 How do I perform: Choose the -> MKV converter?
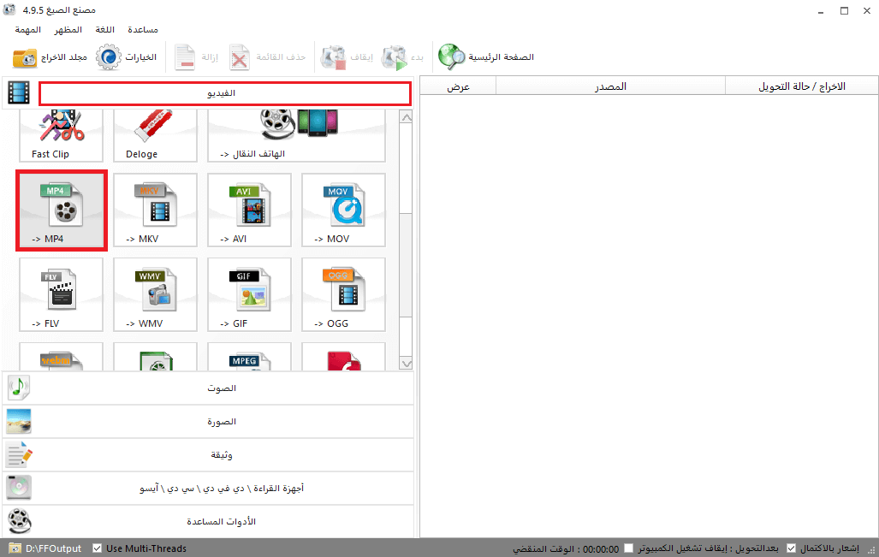click(x=155, y=210)
